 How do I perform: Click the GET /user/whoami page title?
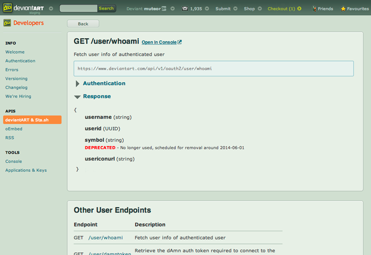coord(106,41)
